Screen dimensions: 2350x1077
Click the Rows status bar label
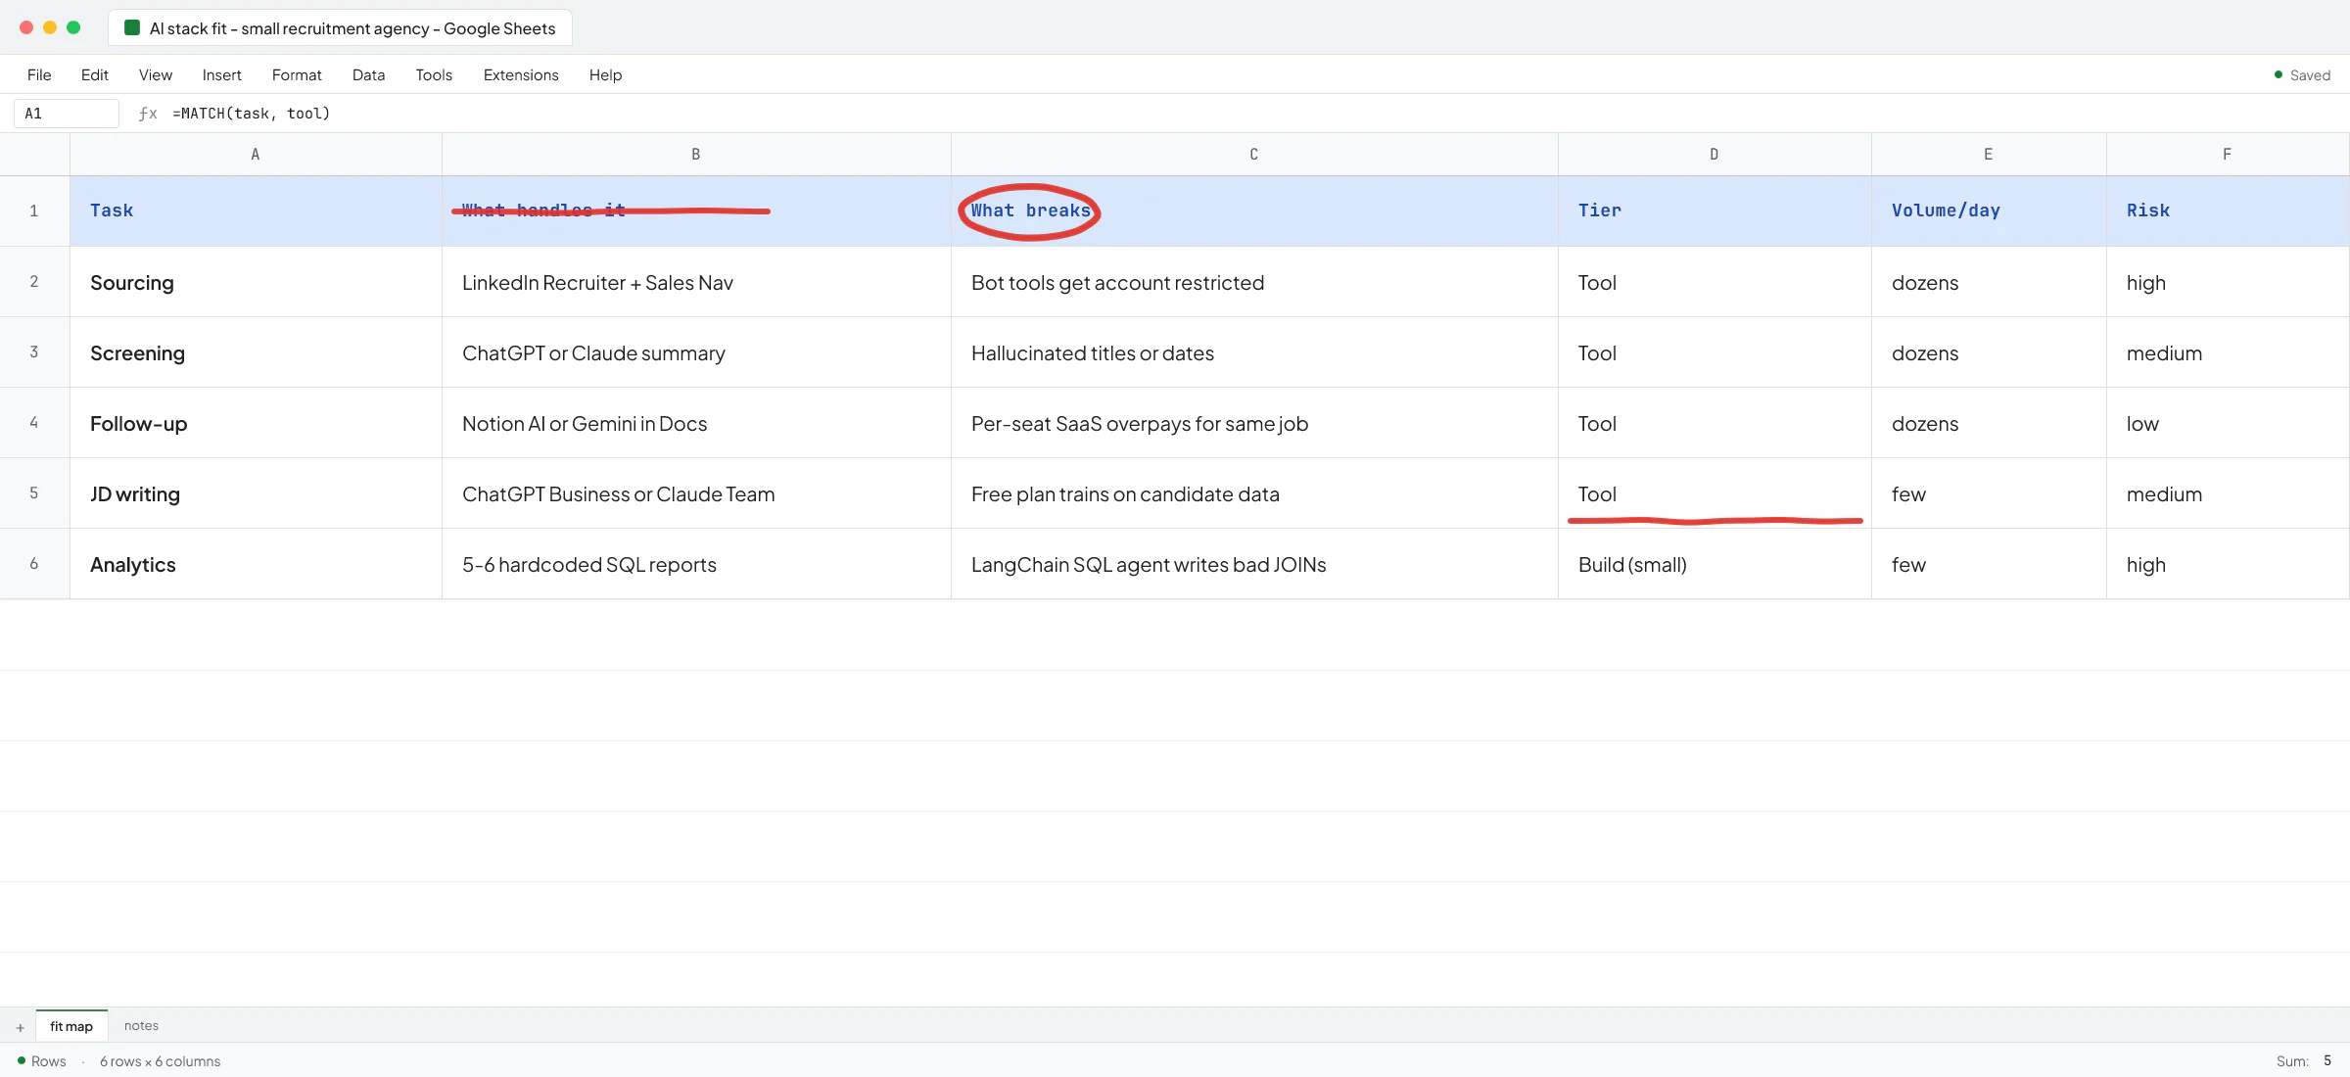click(x=42, y=1061)
